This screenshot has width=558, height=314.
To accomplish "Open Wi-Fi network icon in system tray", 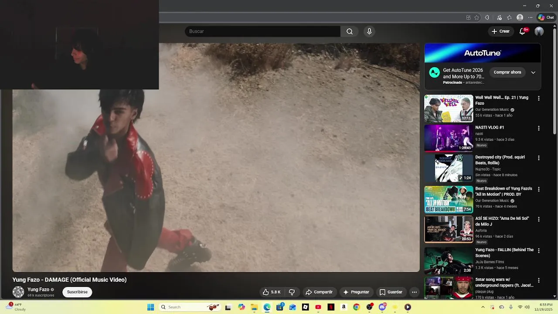I will (520, 307).
